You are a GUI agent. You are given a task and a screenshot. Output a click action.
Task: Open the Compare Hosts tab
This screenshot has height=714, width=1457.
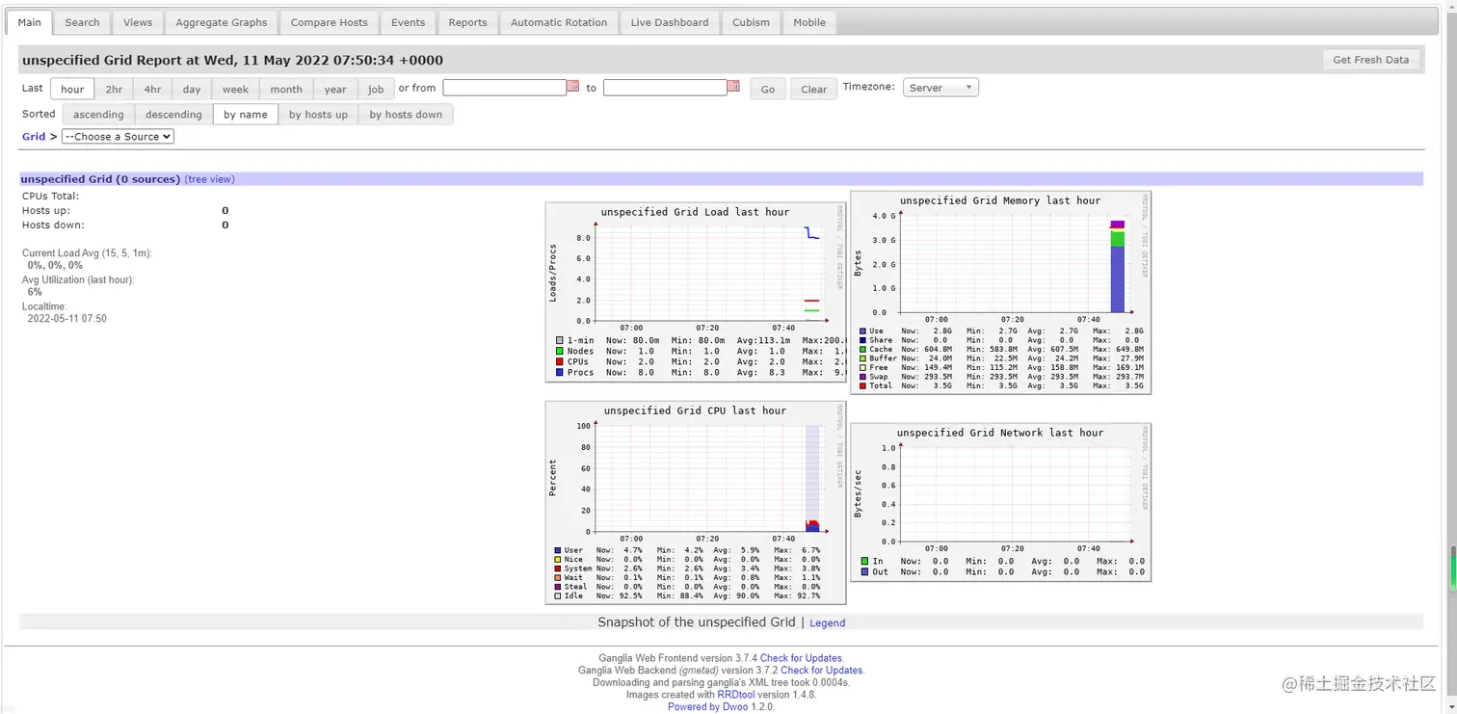point(329,22)
